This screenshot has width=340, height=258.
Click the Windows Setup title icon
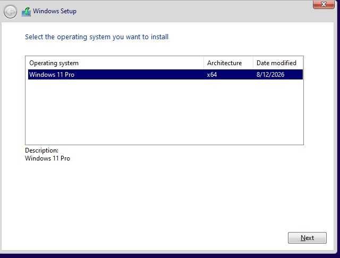[x=26, y=12]
